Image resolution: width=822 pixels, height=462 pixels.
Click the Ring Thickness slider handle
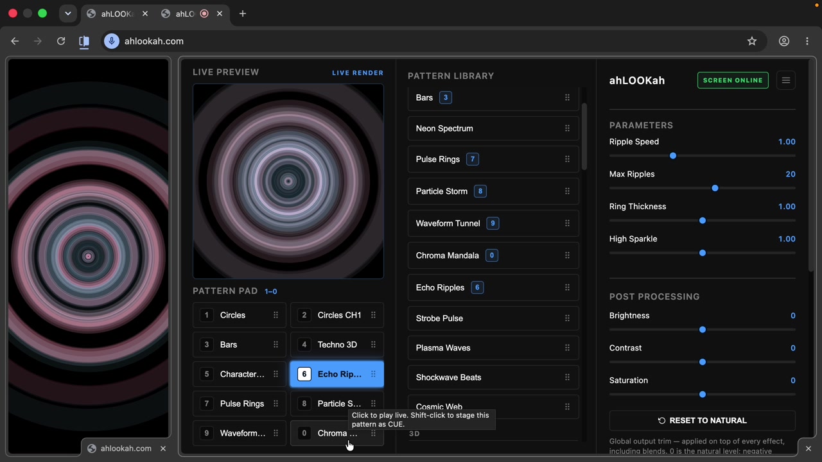pos(703,221)
